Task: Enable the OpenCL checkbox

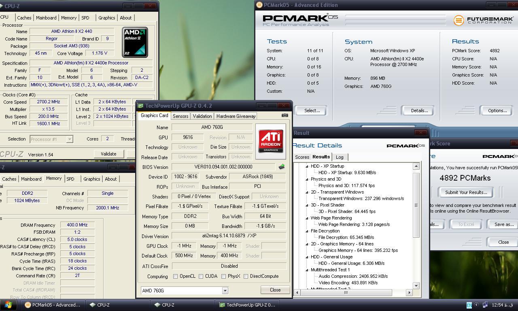Action: tap(175, 277)
